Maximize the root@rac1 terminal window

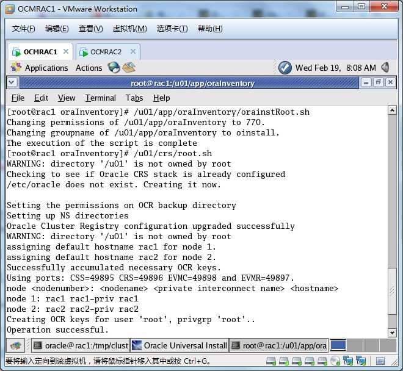pos(378,83)
